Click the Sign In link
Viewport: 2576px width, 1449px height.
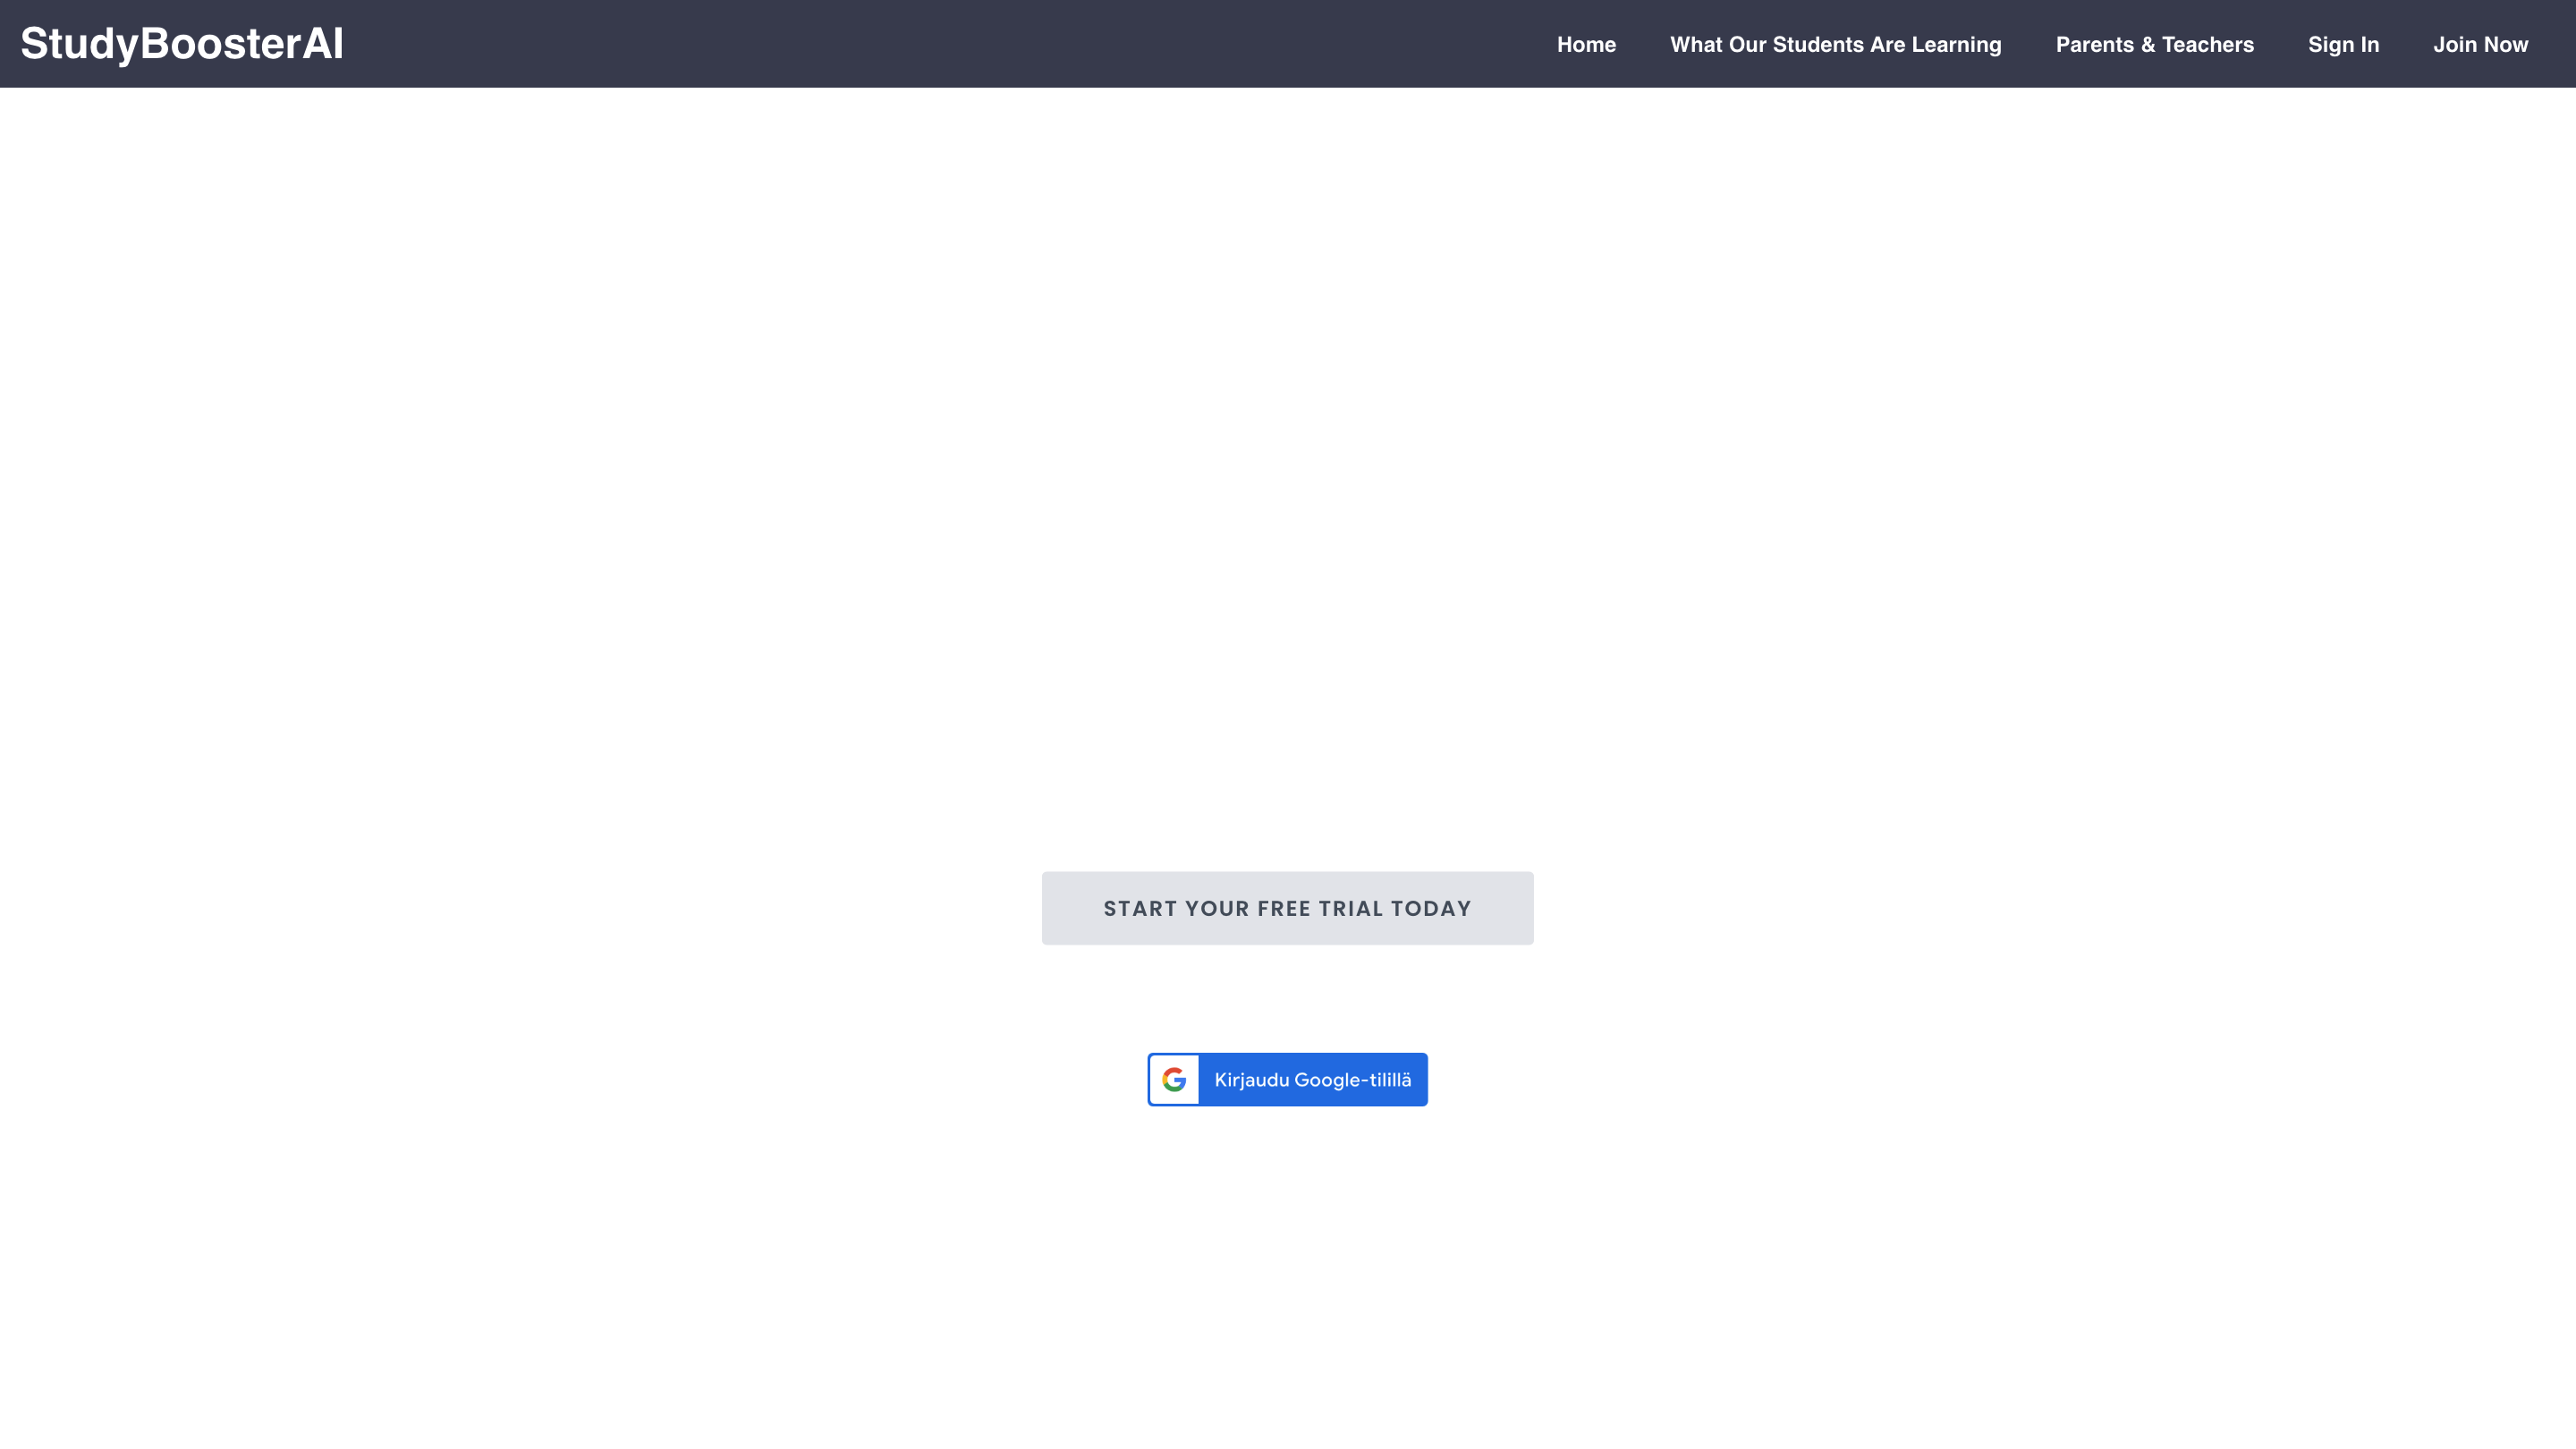(x=2343, y=44)
